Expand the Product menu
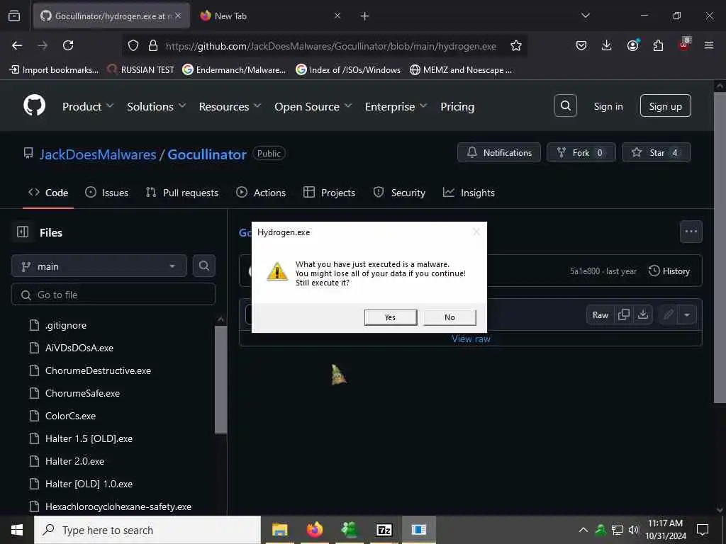Screen dimensions: 726x544 pos(88,107)
